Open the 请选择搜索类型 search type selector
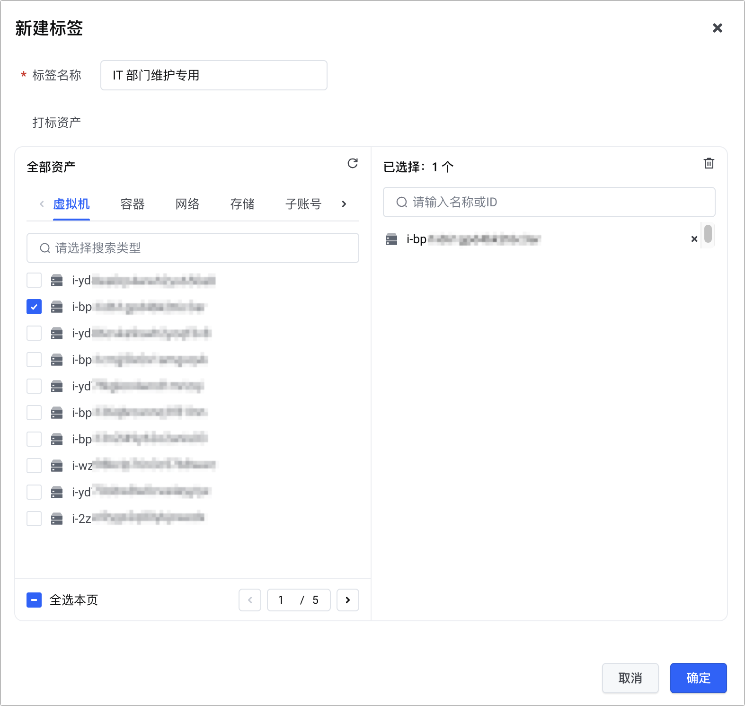The image size is (745, 706). coord(193,248)
